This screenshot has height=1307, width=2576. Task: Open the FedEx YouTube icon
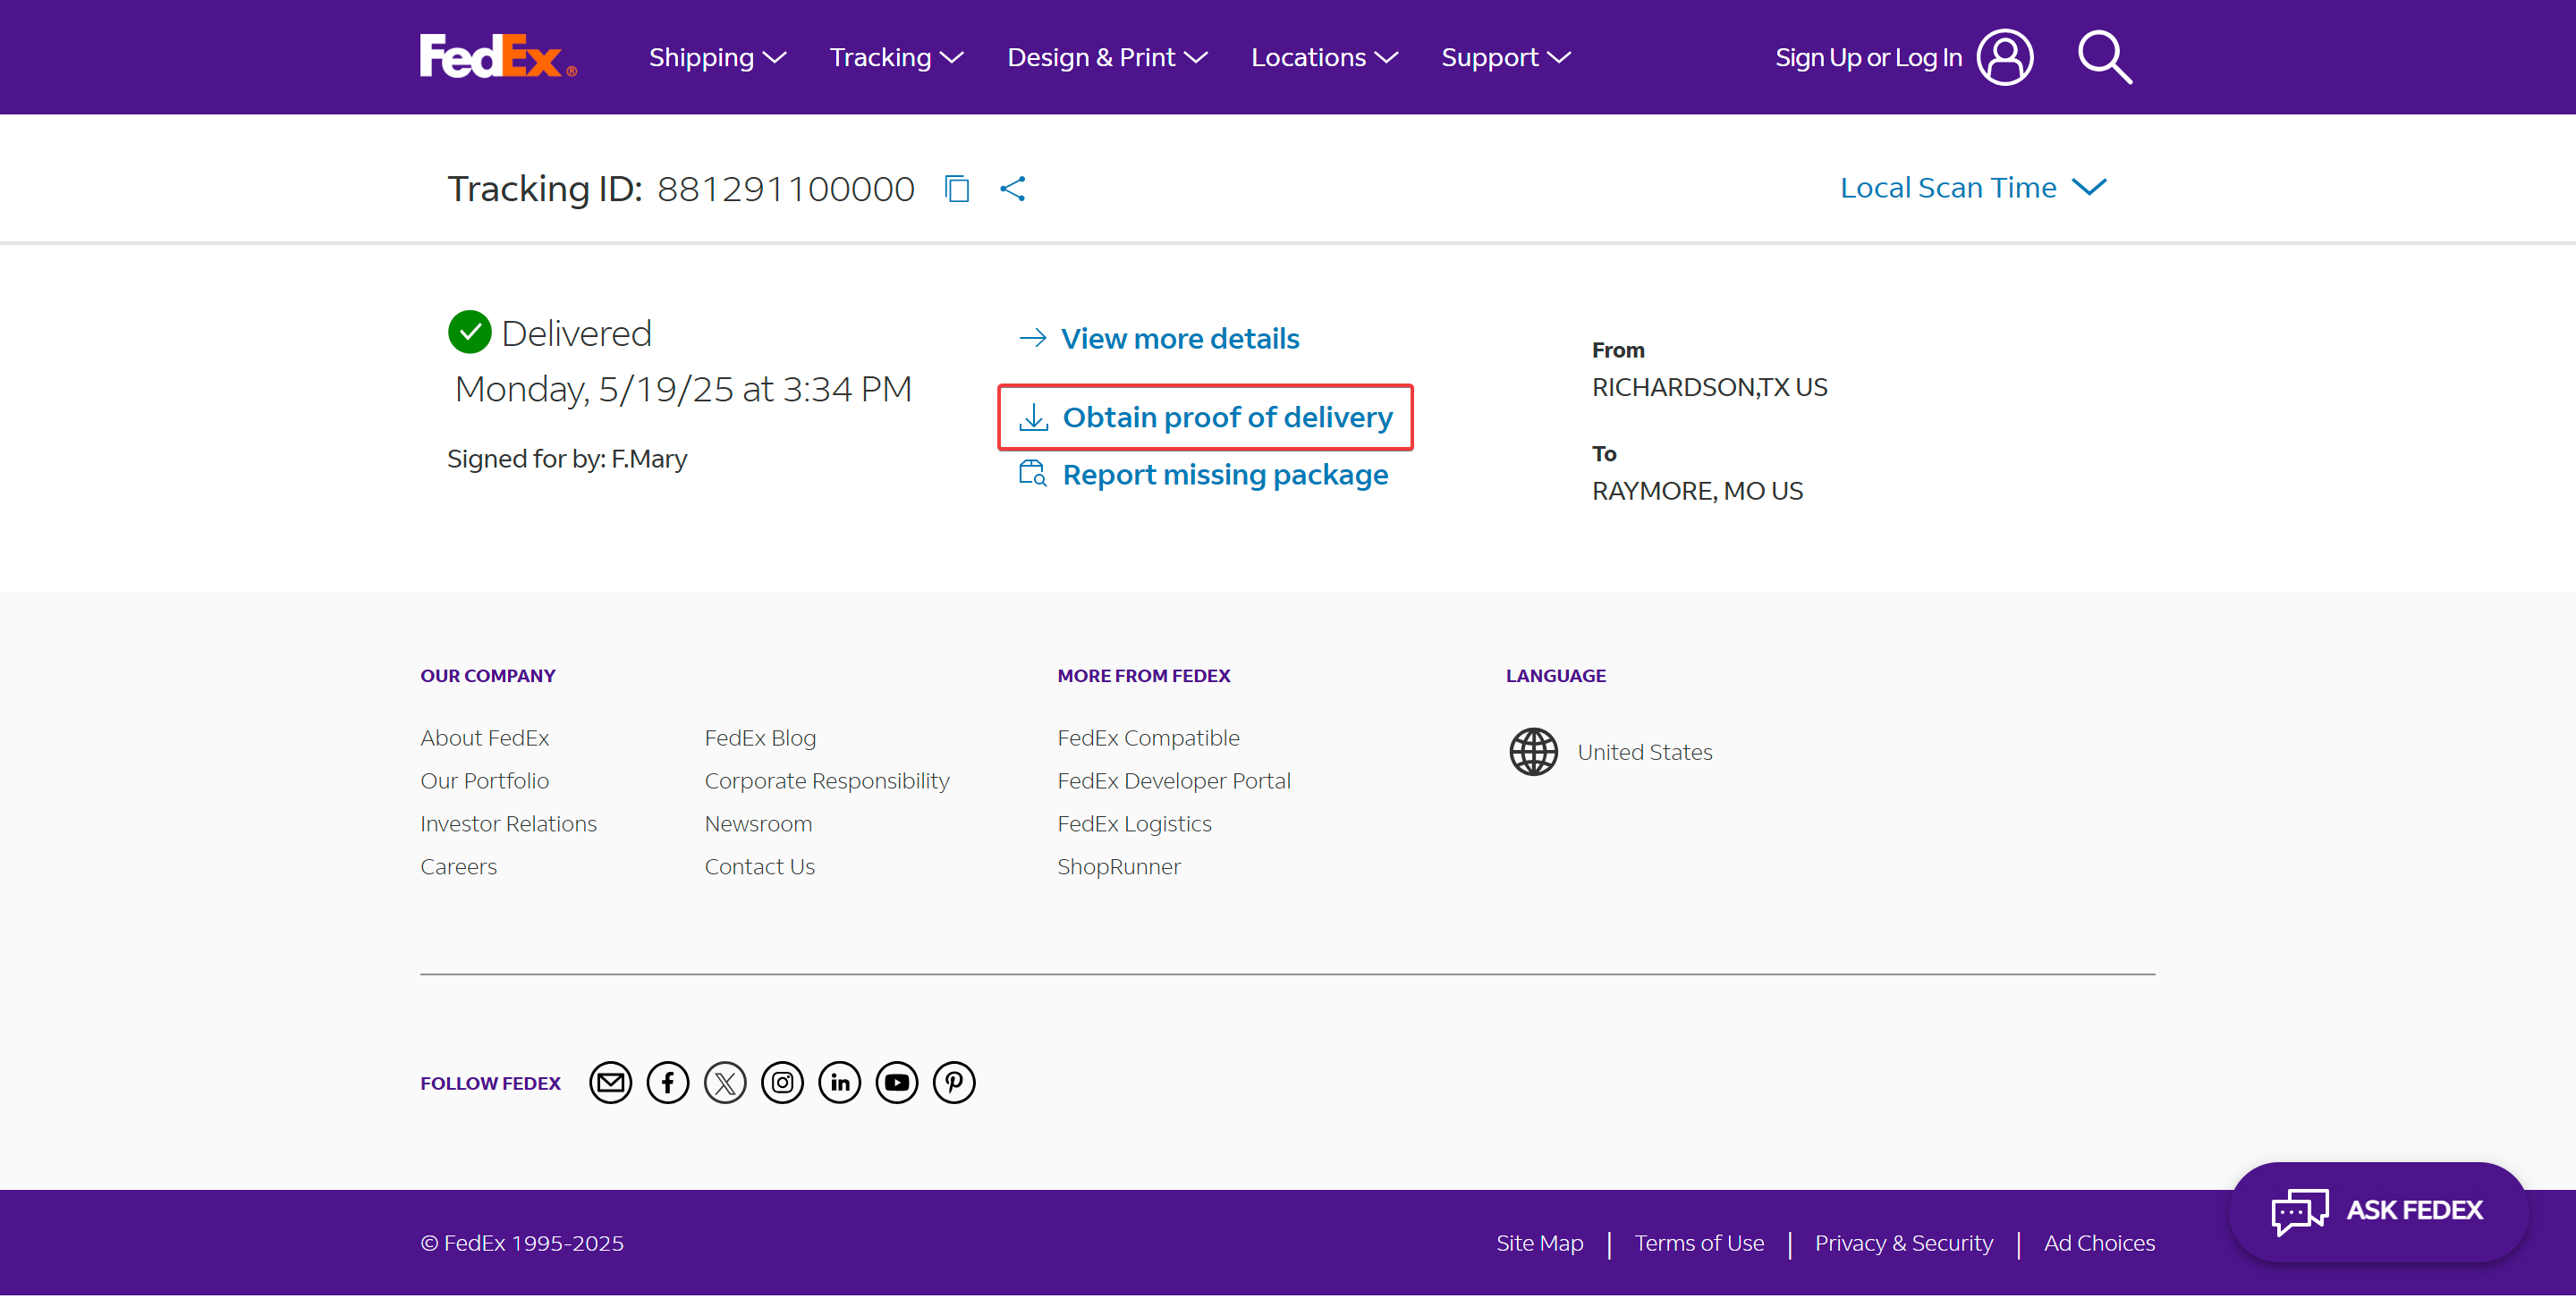896,1083
